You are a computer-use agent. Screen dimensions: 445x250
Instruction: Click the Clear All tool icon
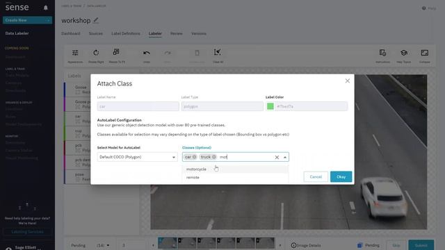pos(218,52)
